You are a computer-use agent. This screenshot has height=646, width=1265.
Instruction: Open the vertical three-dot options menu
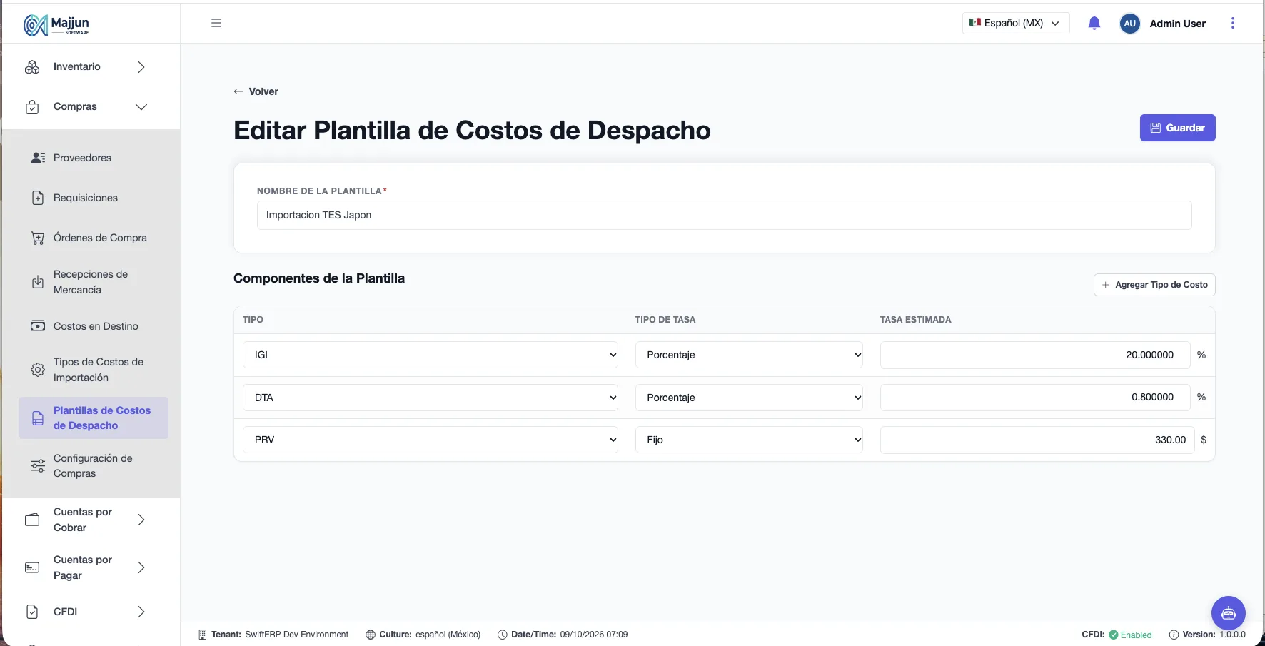(1232, 24)
